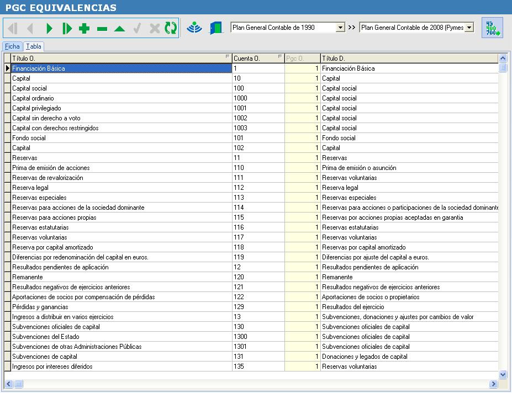Click the numbers conversion icon at right
The image size is (512, 393).
pyautogui.click(x=492, y=28)
